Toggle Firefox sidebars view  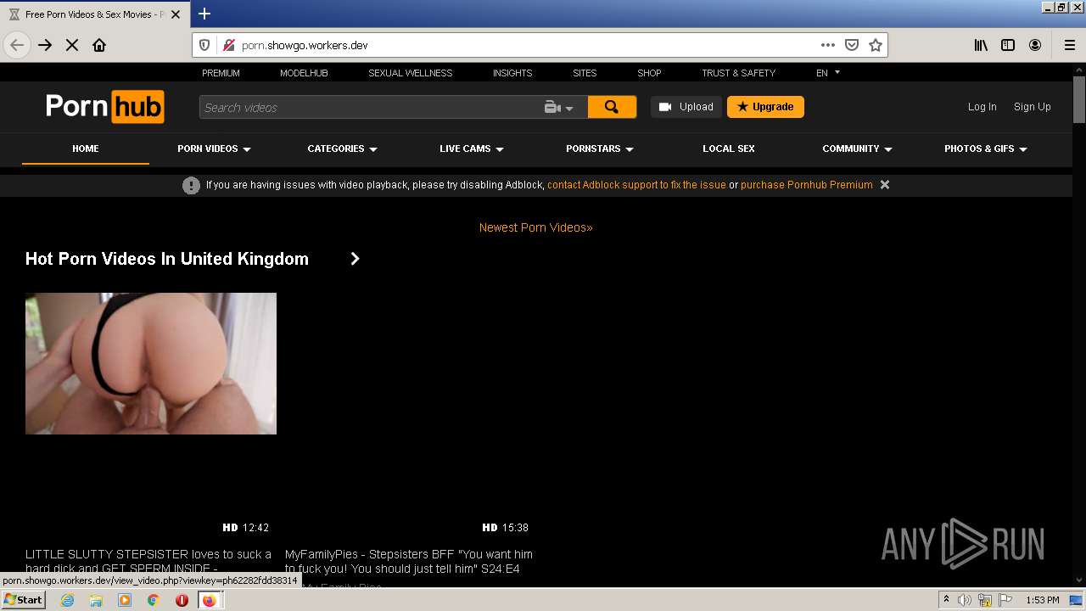(x=1008, y=45)
